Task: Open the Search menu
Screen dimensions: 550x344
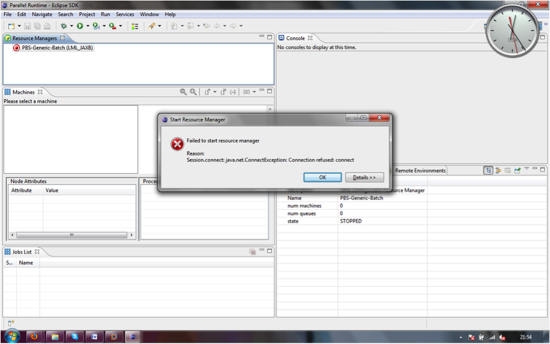Action: (65, 15)
